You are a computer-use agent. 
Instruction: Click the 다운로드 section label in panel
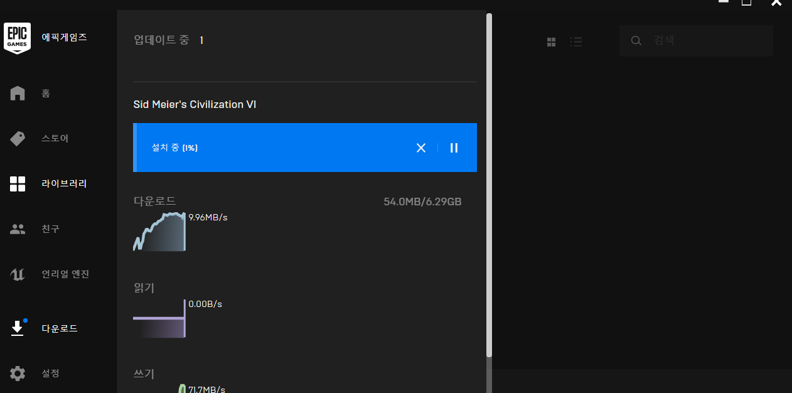(x=155, y=202)
